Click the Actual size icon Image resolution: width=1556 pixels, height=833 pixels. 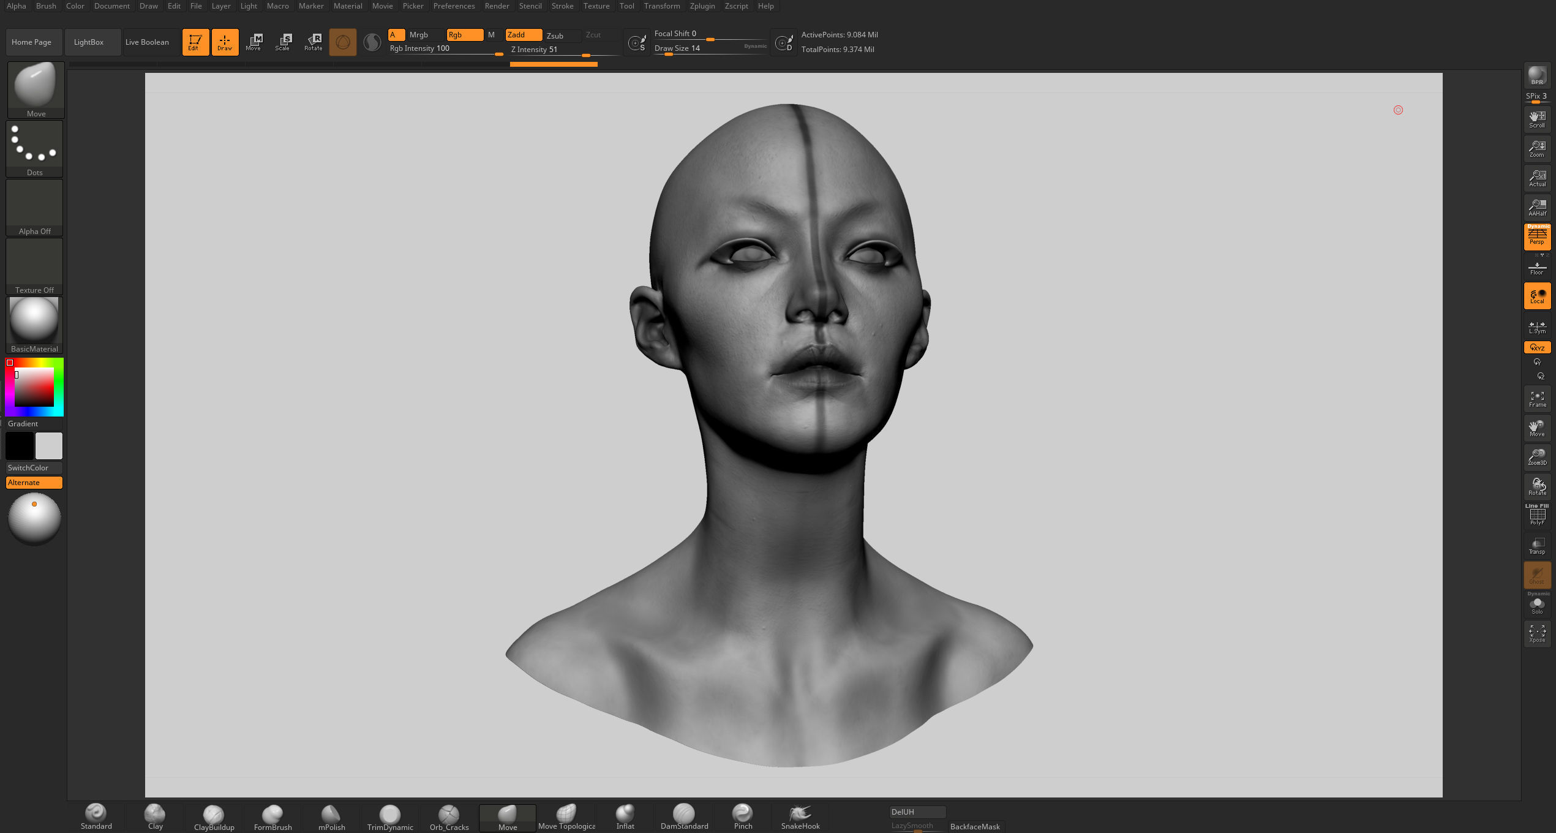click(1537, 178)
